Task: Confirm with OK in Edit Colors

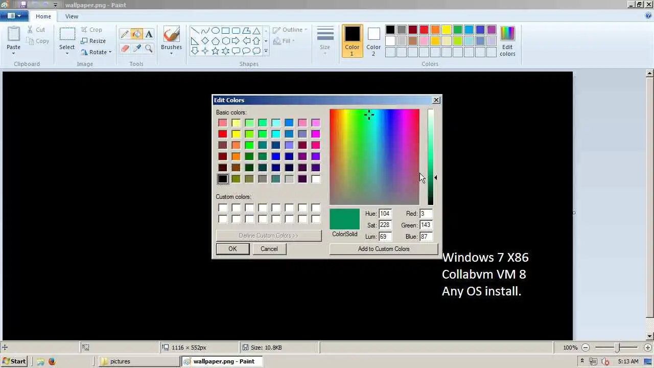Action: 232,249
